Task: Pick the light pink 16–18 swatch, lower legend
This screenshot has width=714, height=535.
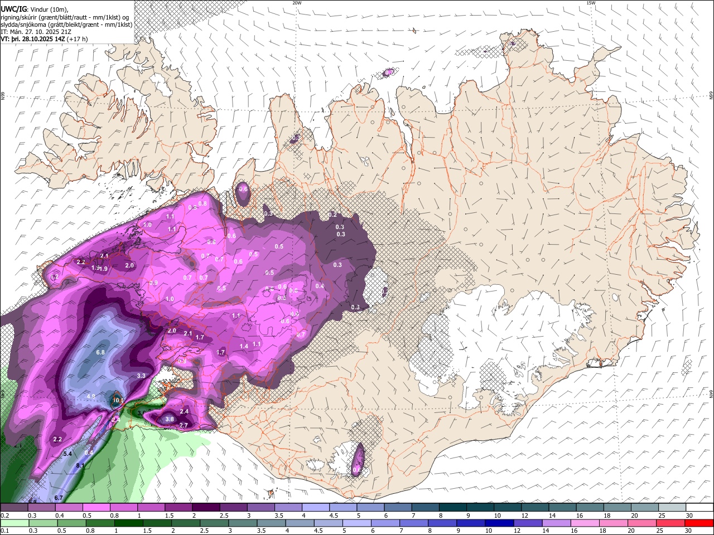Action: click(585, 523)
